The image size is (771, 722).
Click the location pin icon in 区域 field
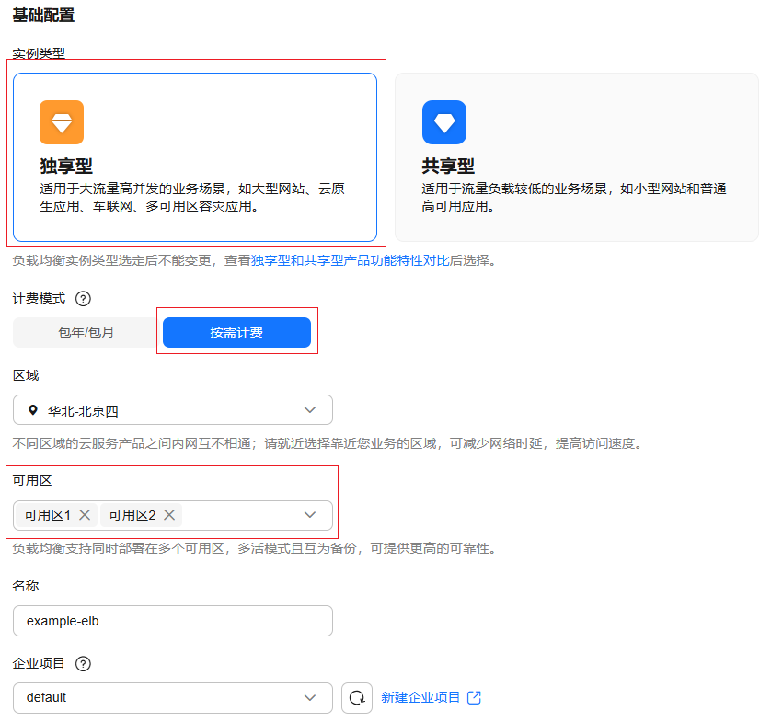33,410
